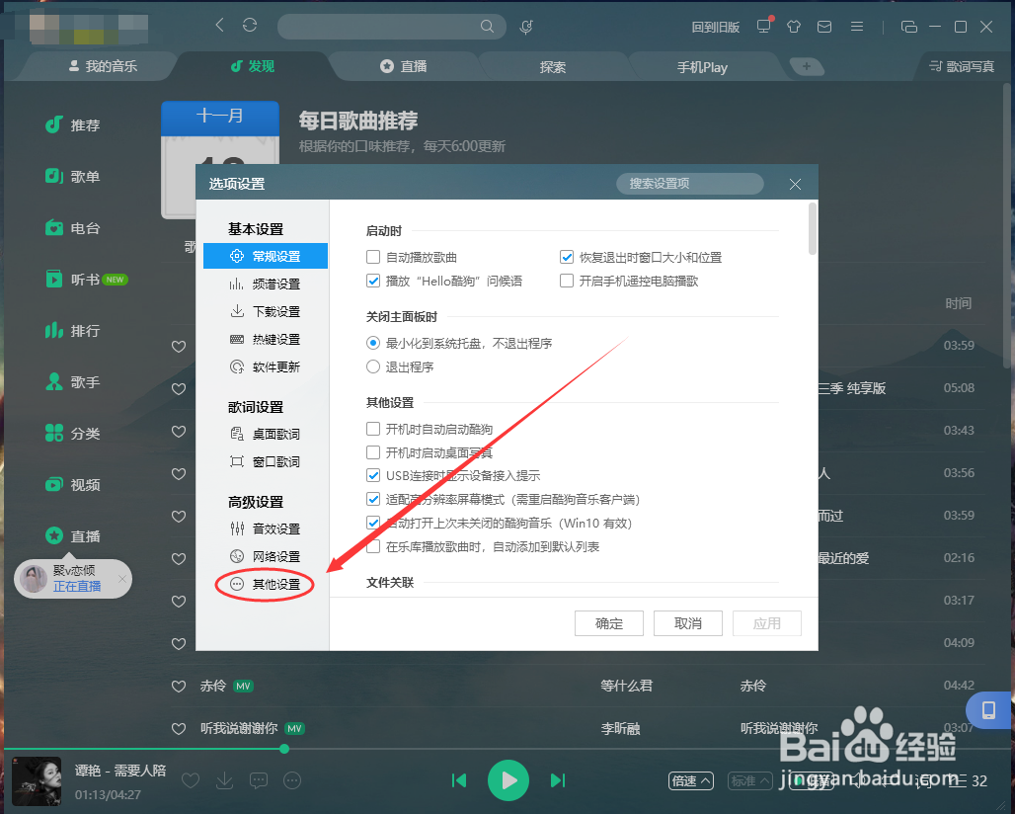1015x814 pixels.
Task: Switch to 直播 top tab
Action: (x=403, y=66)
